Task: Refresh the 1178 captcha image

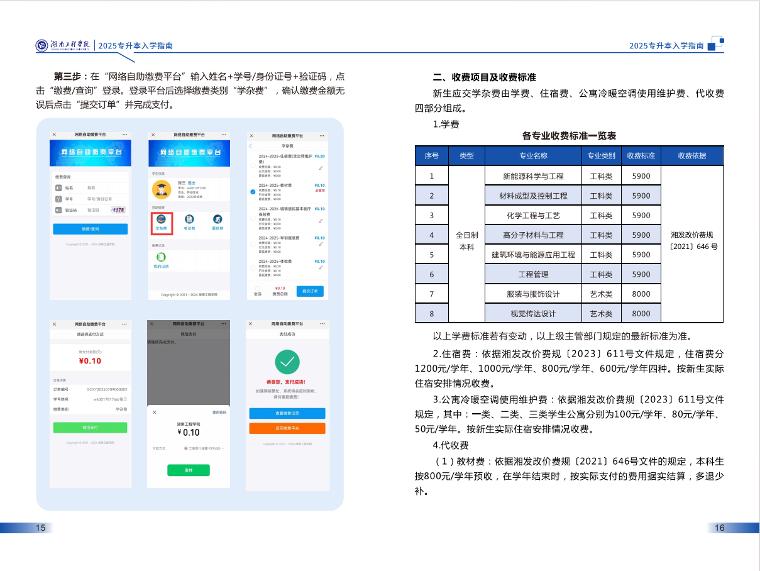Action: coord(118,210)
